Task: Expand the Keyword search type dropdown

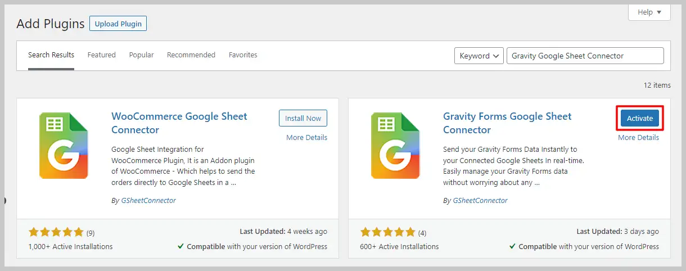Action: [479, 56]
